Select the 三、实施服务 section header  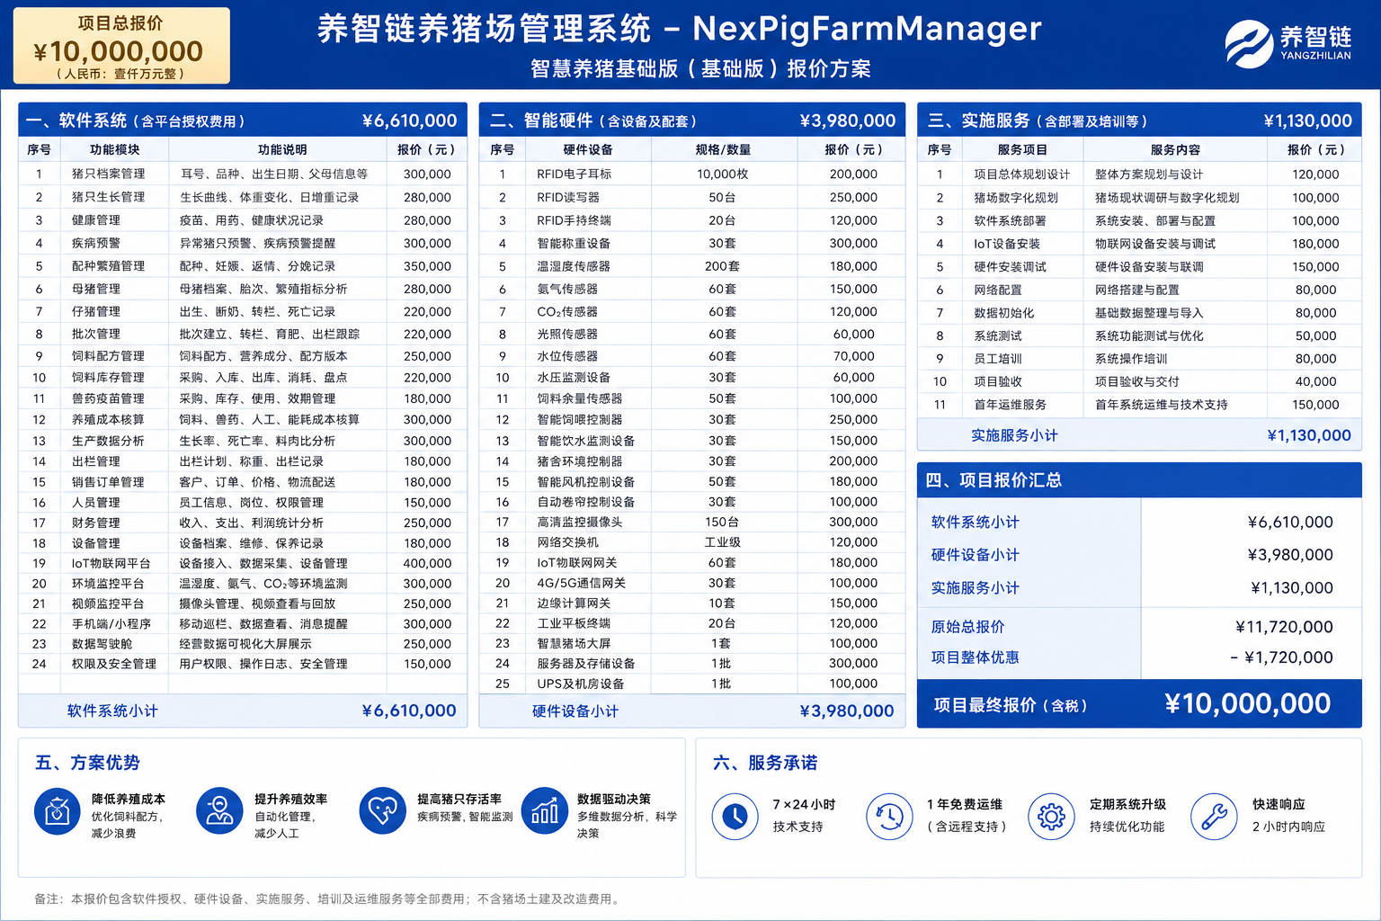click(1139, 121)
